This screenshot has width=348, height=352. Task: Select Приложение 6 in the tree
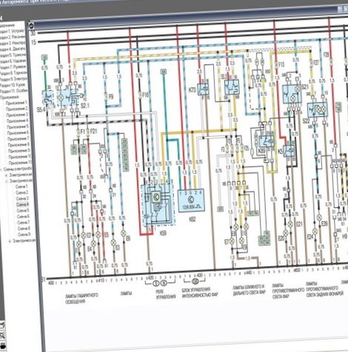click(19, 133)
